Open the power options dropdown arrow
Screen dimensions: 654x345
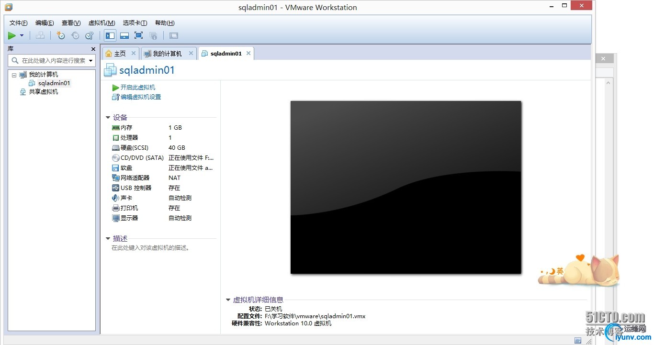tap(22, 35)
